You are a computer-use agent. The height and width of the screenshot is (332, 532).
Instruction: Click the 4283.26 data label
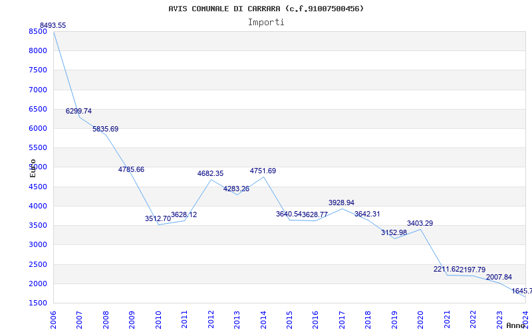pos(236,189)
